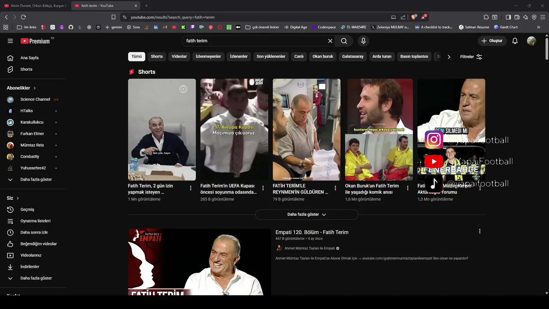The image size is (549, 309).
Task: Open the gemini bookmark
Action: [x=114, y=27]
